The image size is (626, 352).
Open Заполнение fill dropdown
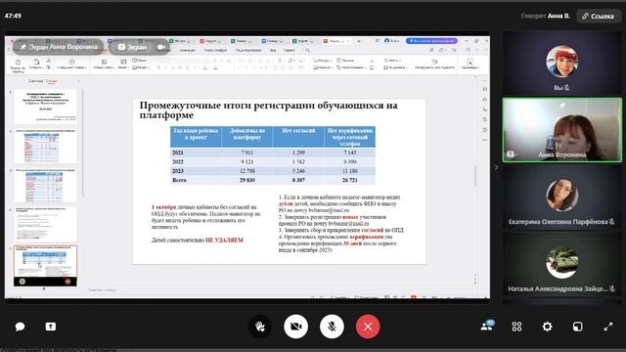click(352, 67)
